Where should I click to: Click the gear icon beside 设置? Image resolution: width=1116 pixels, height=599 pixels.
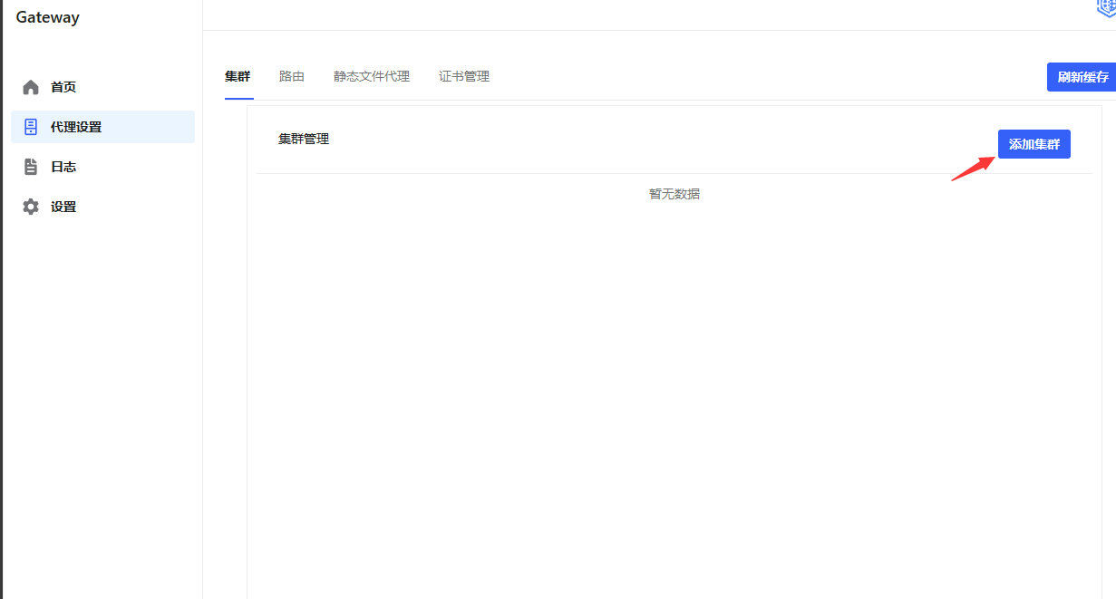pyautogui.click(x=30, y=206)
